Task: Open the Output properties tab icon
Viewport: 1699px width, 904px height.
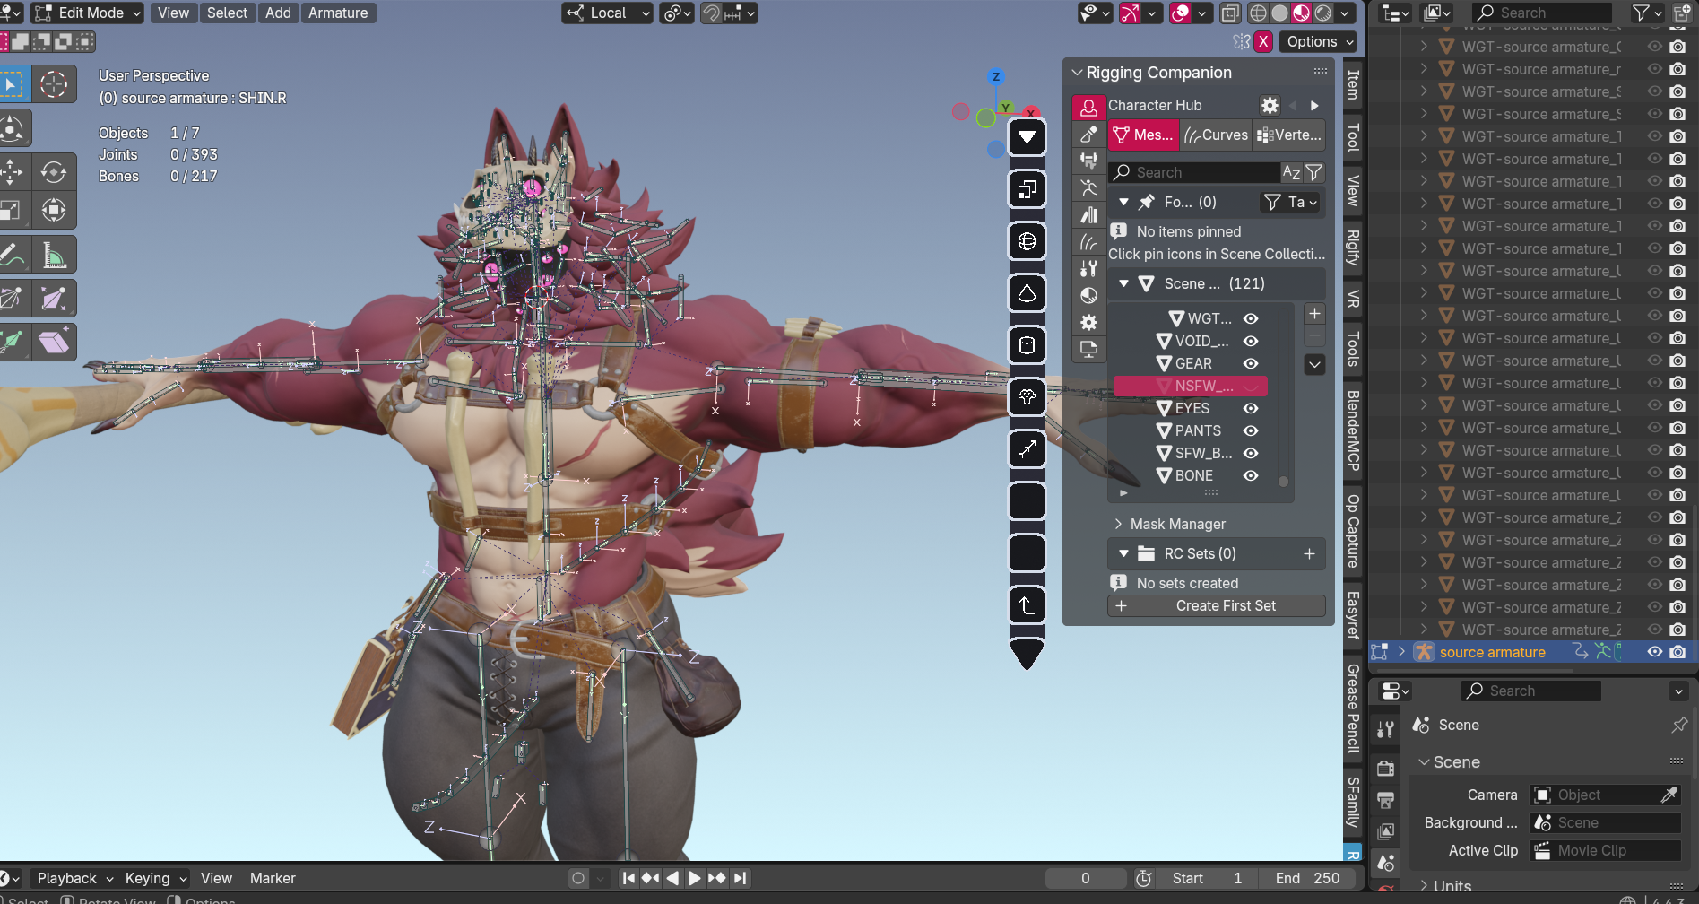Action: pyautogui.click(x=1385, y=800)
